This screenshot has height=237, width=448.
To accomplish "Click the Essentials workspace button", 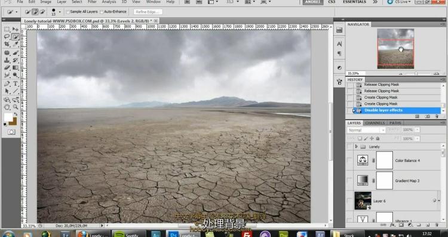I will (355, 2).
